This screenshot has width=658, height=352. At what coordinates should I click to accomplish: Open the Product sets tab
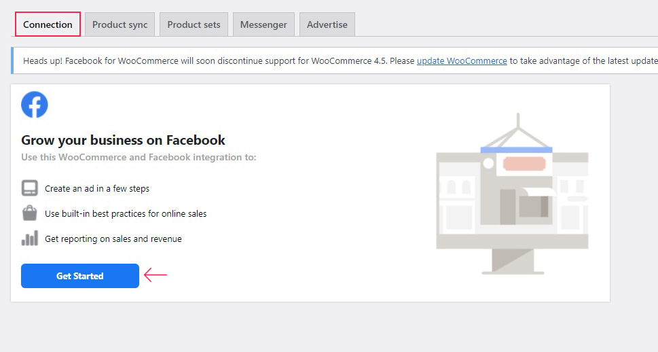[x=194, y=24]
